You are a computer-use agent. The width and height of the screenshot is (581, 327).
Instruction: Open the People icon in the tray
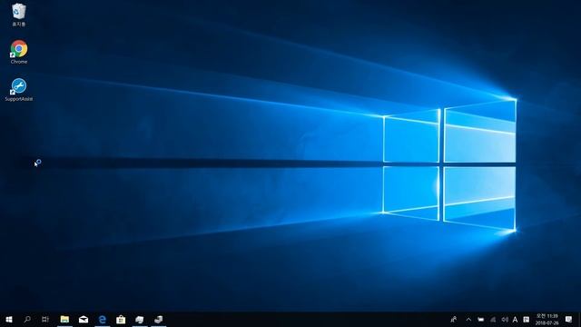[x=454, y=319]
